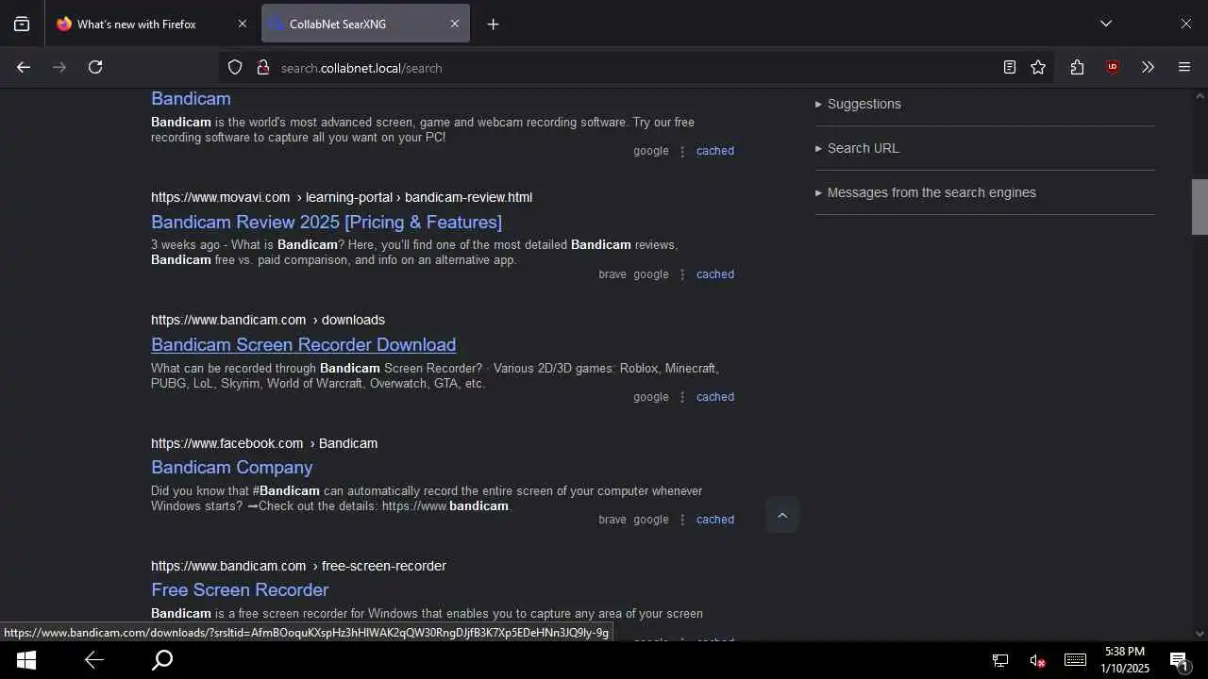The image size is (1208, 679).
Task: Open the Firefox application menu
Action: [x=1184, y=67]
